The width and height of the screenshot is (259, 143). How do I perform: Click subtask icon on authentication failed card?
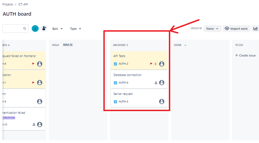pos(34,124)
